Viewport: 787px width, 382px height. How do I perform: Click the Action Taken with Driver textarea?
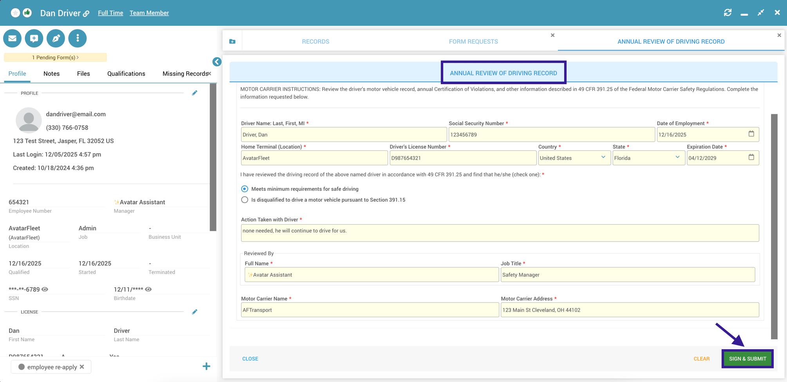coord(500,233)
